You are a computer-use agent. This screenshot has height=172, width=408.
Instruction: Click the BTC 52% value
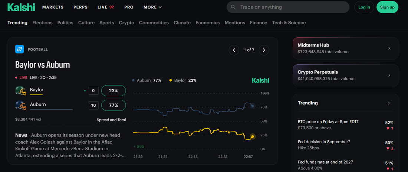click(389, 123)
